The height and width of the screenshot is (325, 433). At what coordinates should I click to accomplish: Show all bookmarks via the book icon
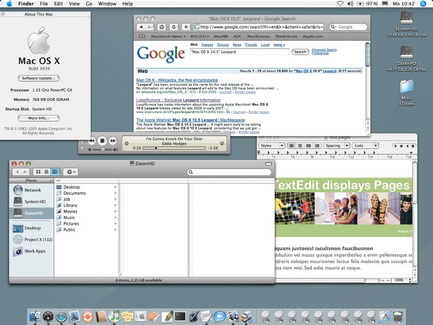click(x=142, y=37)
